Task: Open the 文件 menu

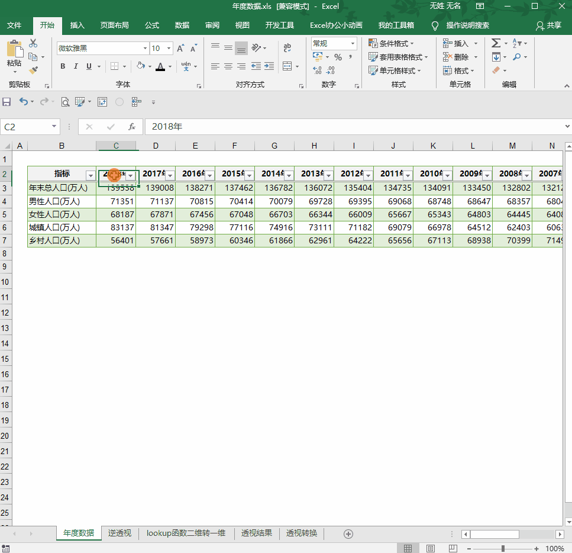Action: (14, 25)
